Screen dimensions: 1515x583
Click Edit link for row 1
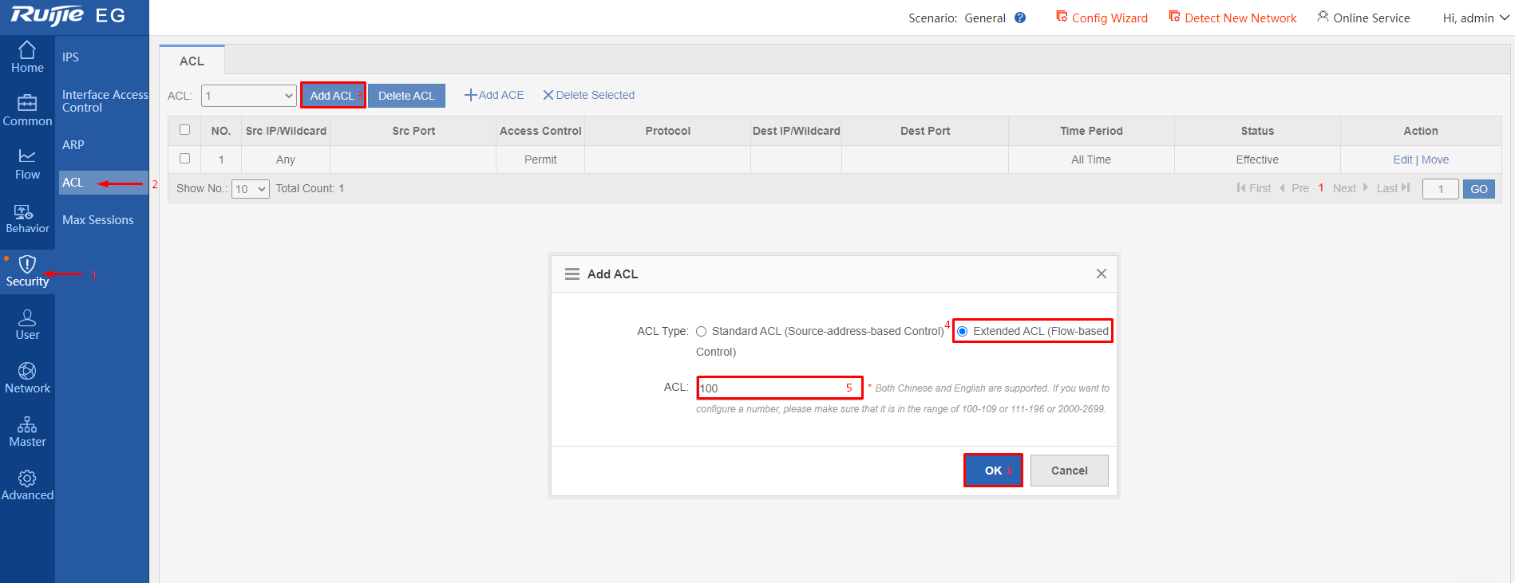tap(1402, 160)
